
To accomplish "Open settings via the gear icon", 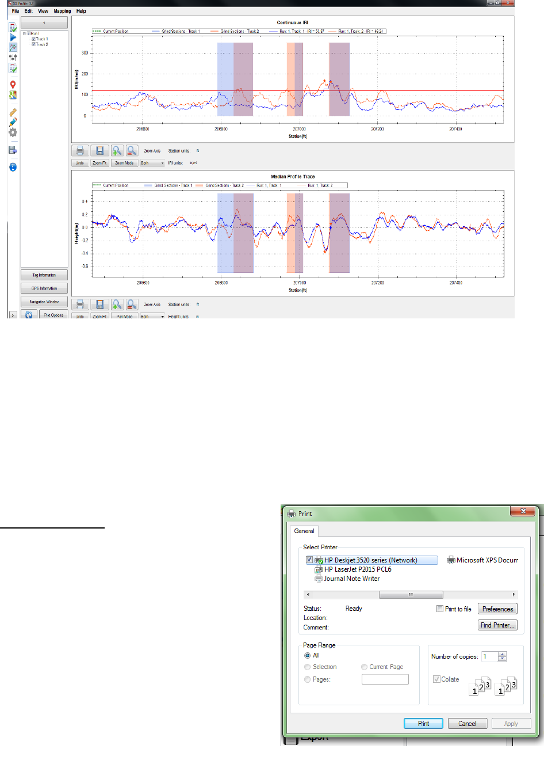I will 13,132.
